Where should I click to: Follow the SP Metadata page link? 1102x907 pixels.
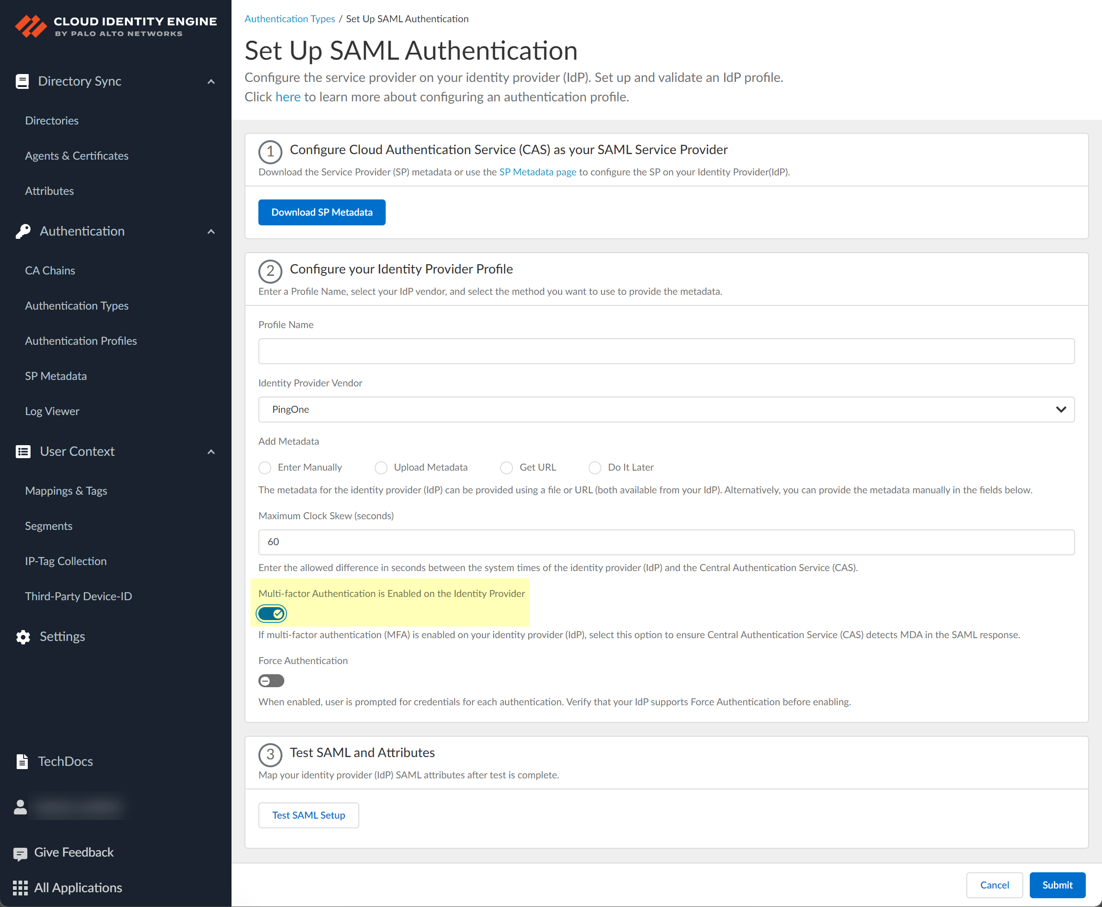538,172
